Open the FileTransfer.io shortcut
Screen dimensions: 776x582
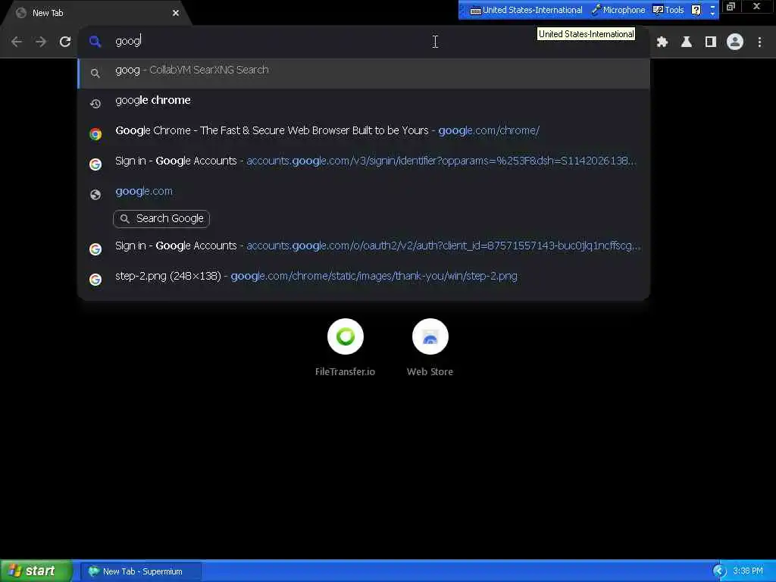click(346, 348)
